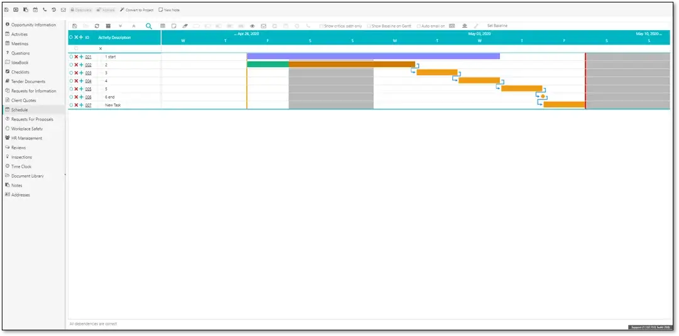Screen dimensions: 679x336
Task: Enable Show critical path only checkbox
Action: (x=321, y=26)
